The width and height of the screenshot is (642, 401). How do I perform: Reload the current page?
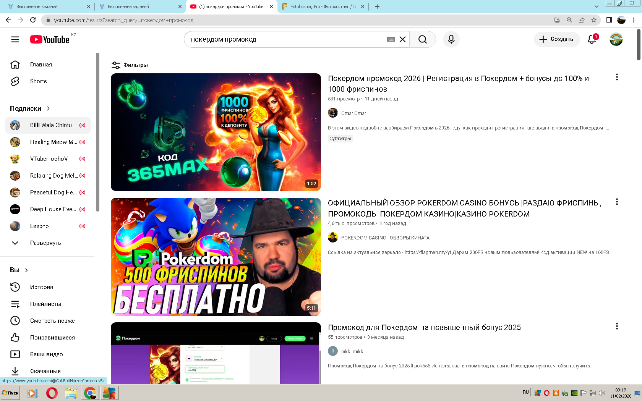point(33,20)
